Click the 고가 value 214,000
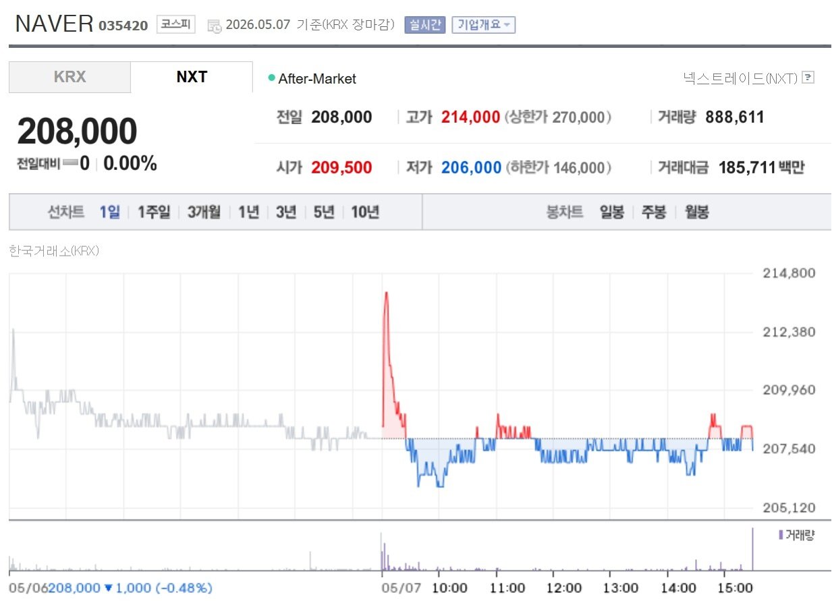Screen dimensions: 832x601 (470, 117)
